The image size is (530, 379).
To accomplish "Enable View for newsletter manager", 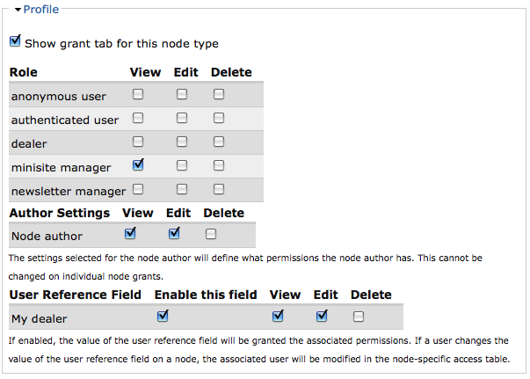I will pos(138,188).
